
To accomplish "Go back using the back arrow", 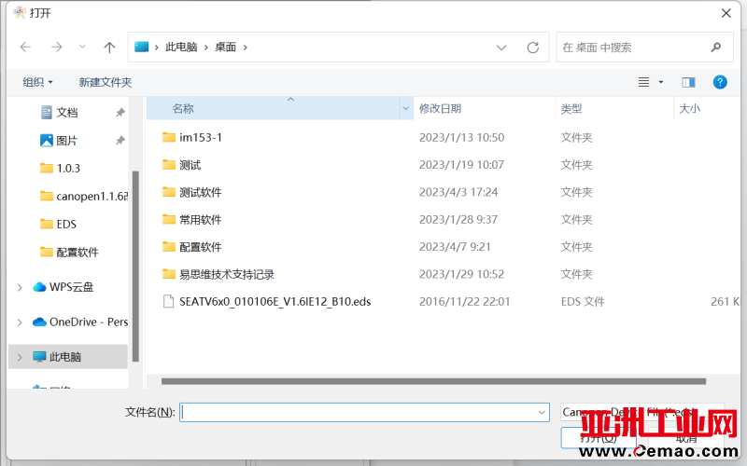I will pyautogui.click(x=25, y=48).
